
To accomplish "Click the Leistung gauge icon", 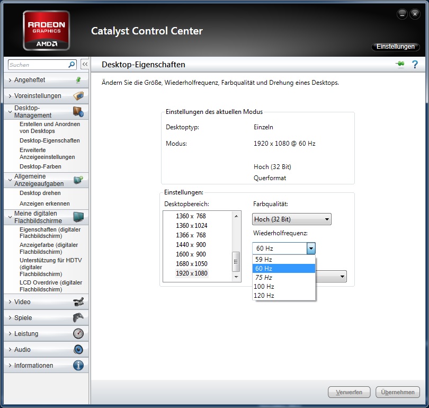I will click(x=78, y=334).
